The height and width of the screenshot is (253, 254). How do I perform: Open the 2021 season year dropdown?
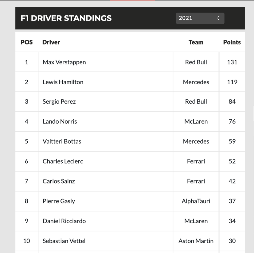pos(200,18)
